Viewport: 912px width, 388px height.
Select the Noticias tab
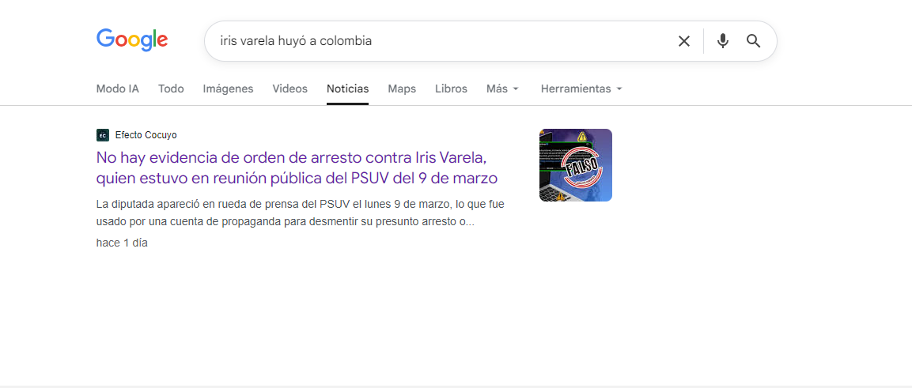347,89
